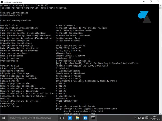
Task: Click the 'Fuseau horaire:' label
Action: coord(10,81)
